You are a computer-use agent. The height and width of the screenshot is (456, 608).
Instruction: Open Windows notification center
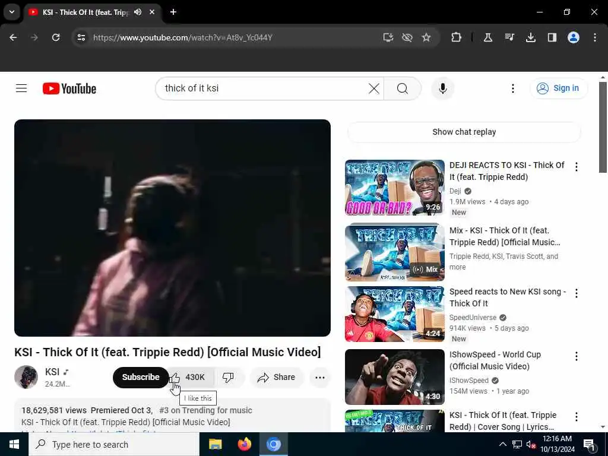click(589, 445)
